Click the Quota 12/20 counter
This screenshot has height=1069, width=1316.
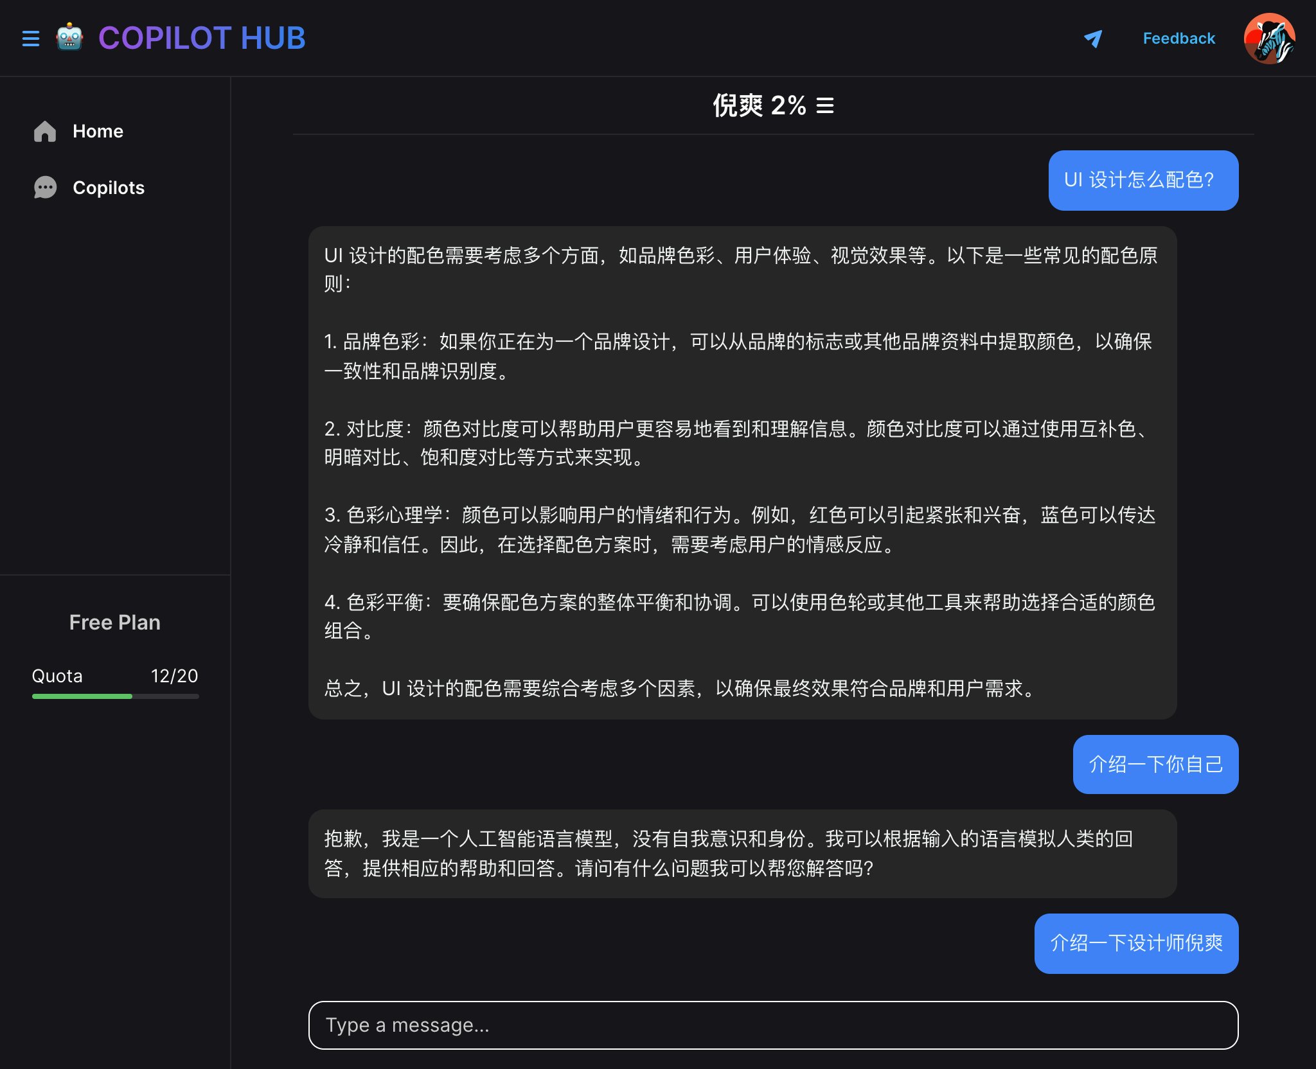click(114, 676)
